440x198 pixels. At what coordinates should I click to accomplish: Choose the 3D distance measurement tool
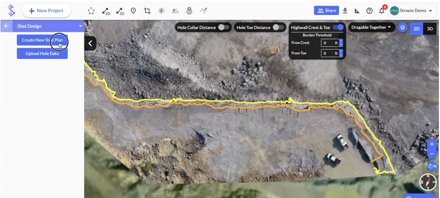click(120, 11)
